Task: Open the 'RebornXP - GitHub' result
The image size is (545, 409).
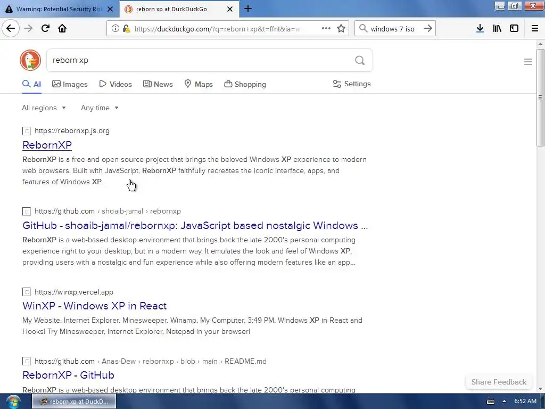Action: (x=68, y=375)
